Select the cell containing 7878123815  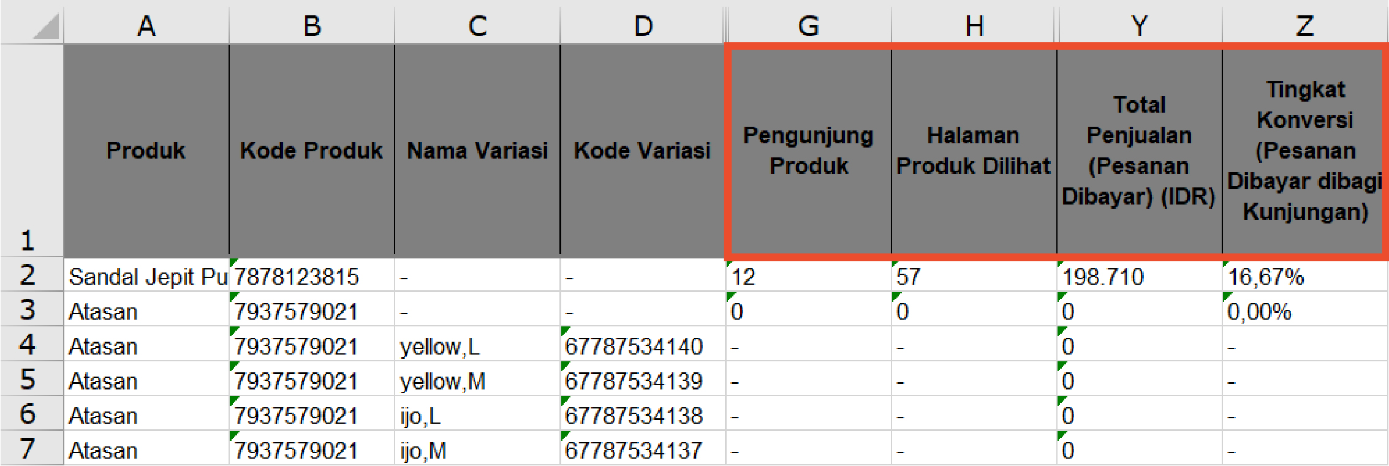[311, 277]
